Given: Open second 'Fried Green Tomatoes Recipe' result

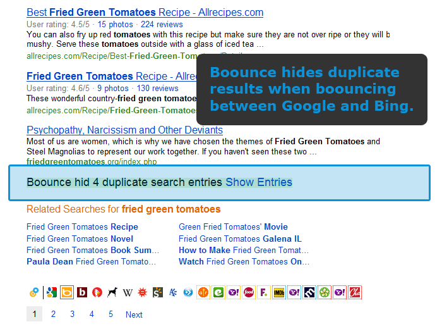Looking at the screenshot, I should [x=111, y=77].
